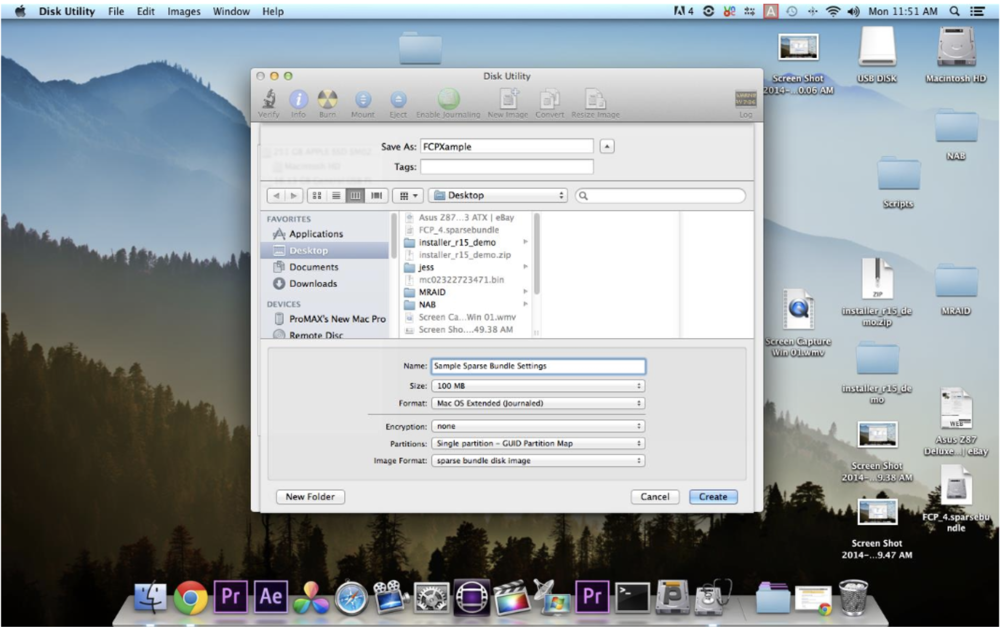Click the New Folder button
Screen dimensions: 1000x627
click(310, 497)
